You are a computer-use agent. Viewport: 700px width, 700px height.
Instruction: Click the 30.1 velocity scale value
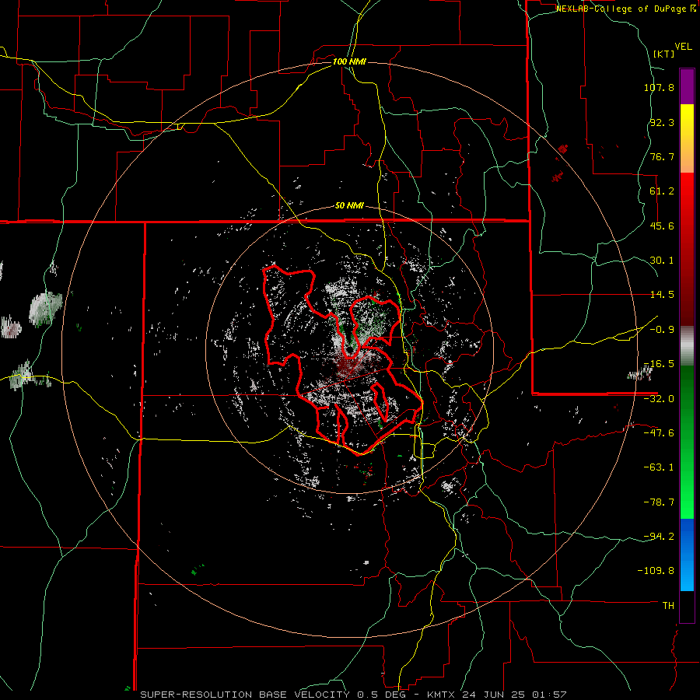(x=662, y=261)
